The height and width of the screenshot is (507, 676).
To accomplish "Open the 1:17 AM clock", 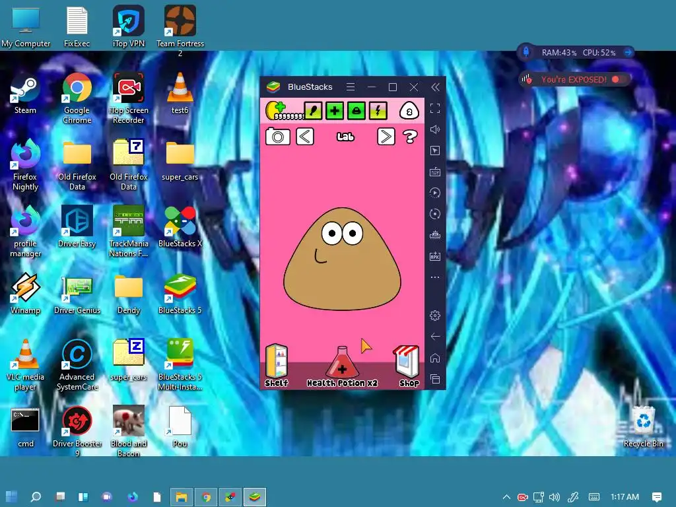I will (x=625, y=497).
